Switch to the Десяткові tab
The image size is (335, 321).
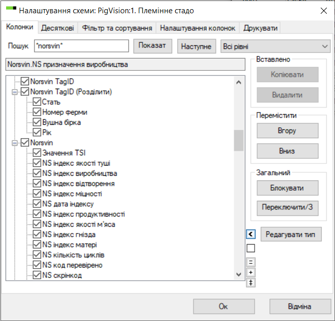(x=58, y=28)
